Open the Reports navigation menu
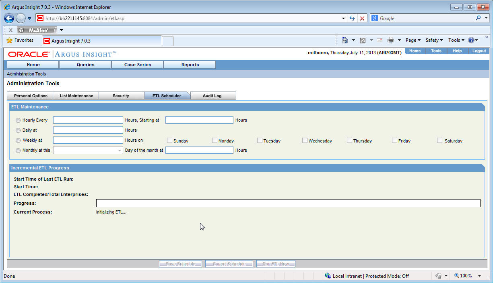The height and width of the screenshot is (283, 493). coord(190,65)
